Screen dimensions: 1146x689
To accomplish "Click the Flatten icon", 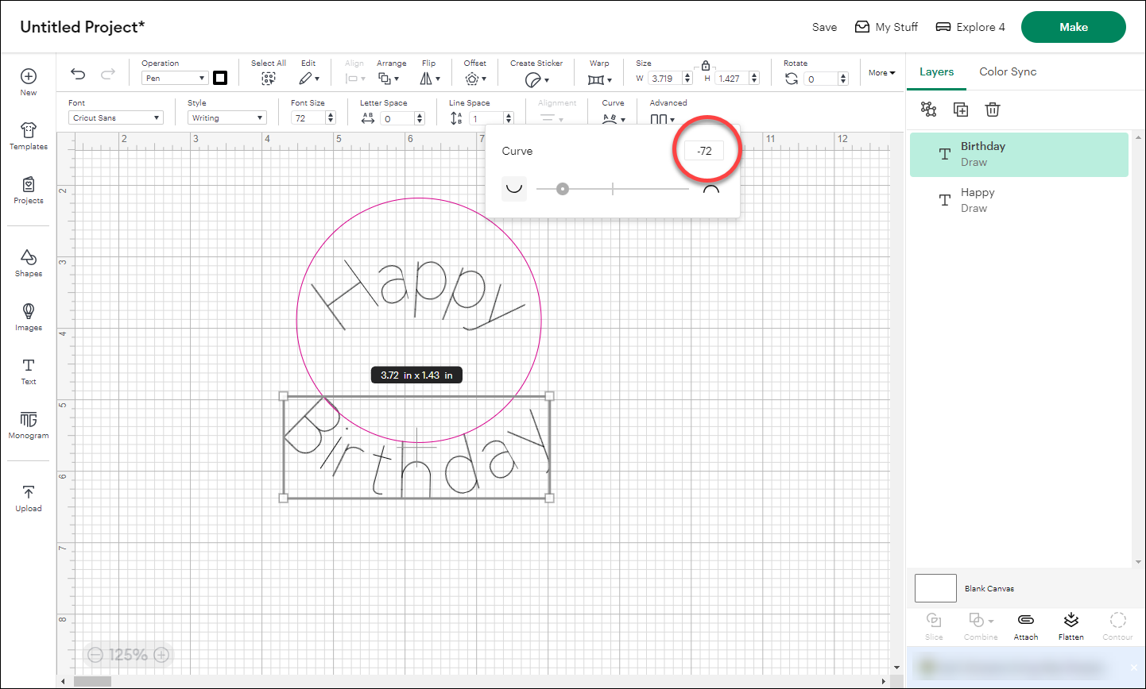I will 1071,626.
